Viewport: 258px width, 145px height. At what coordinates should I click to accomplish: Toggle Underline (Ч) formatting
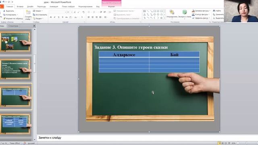58,17
